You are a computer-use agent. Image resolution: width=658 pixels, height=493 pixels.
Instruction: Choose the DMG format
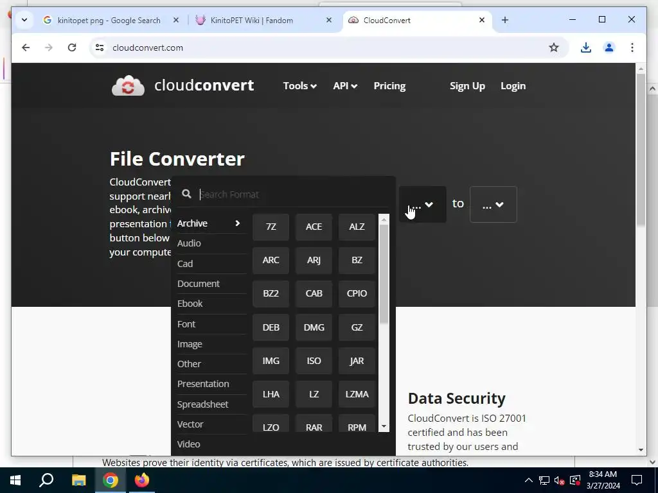coord(314,327)
